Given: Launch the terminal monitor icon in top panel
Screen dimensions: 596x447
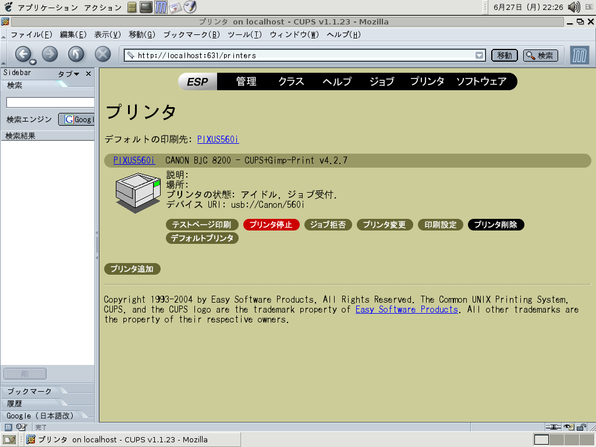Looking at the screenshot, I should (146, 7).
